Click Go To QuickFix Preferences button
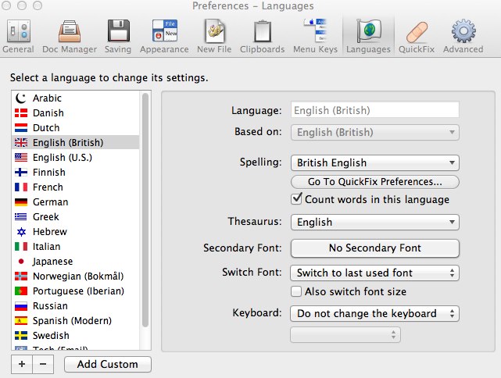Image resolution: width=501 pixels, height=378 pixels. tap(375, 182)
